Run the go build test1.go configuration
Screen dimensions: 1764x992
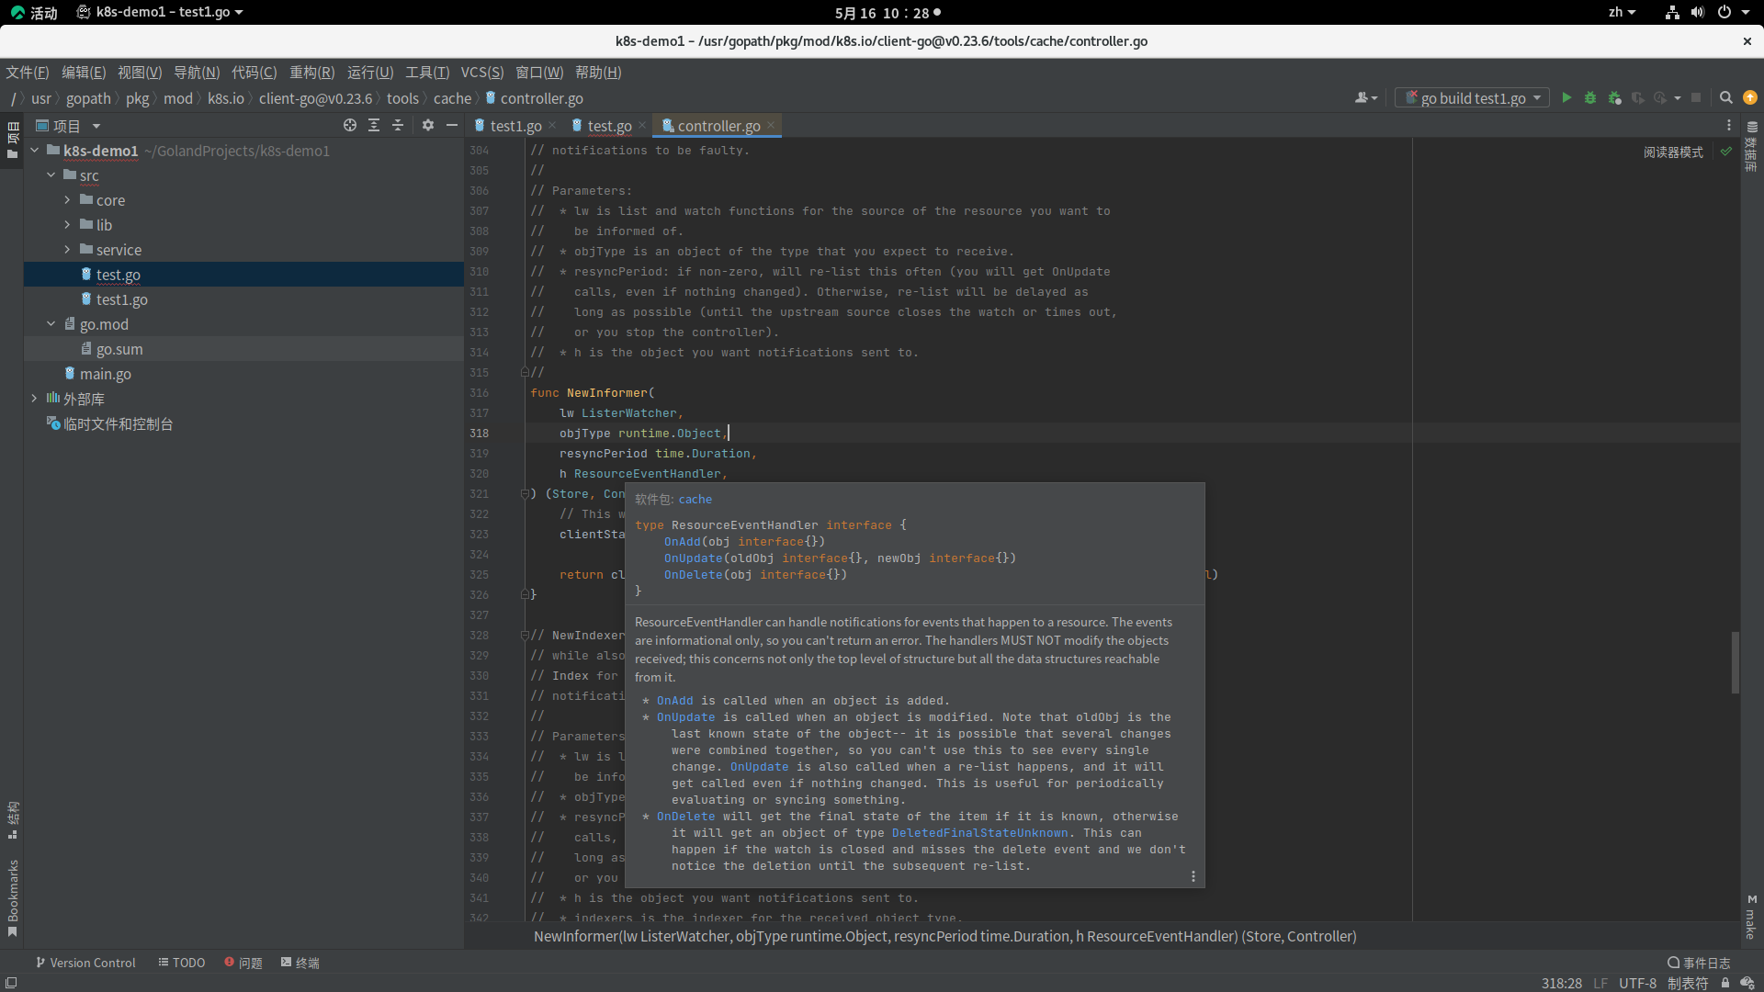point(1566,97)
